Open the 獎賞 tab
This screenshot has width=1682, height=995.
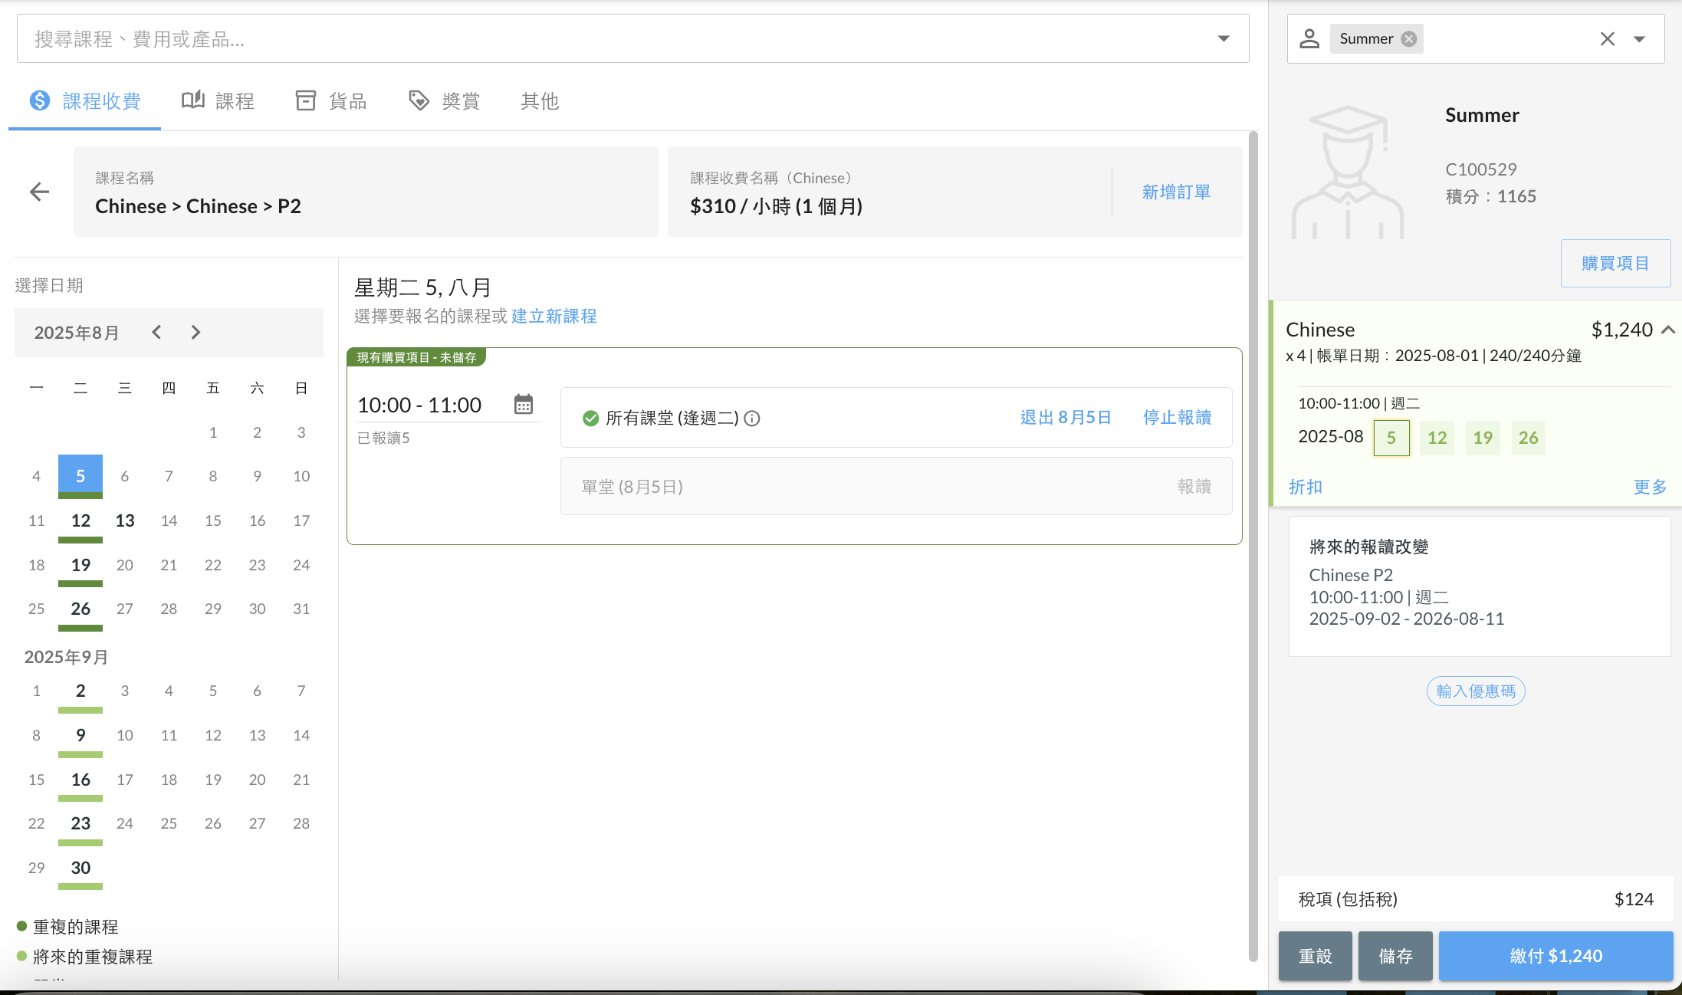(x=445, y=100)
